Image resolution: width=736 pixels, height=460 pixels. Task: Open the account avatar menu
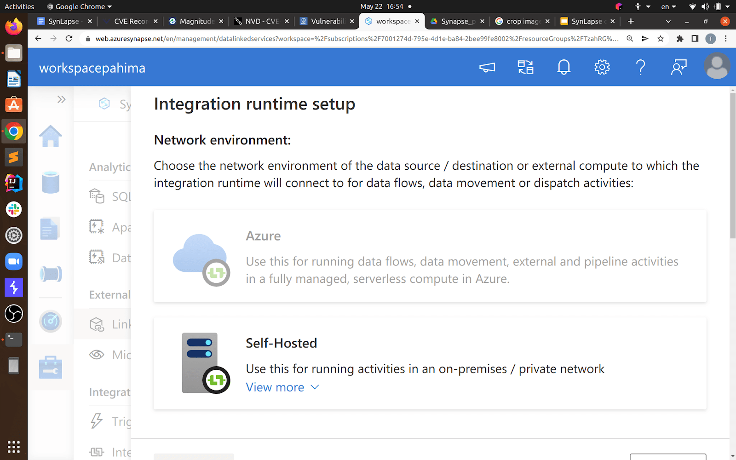[x=717, y=66]
